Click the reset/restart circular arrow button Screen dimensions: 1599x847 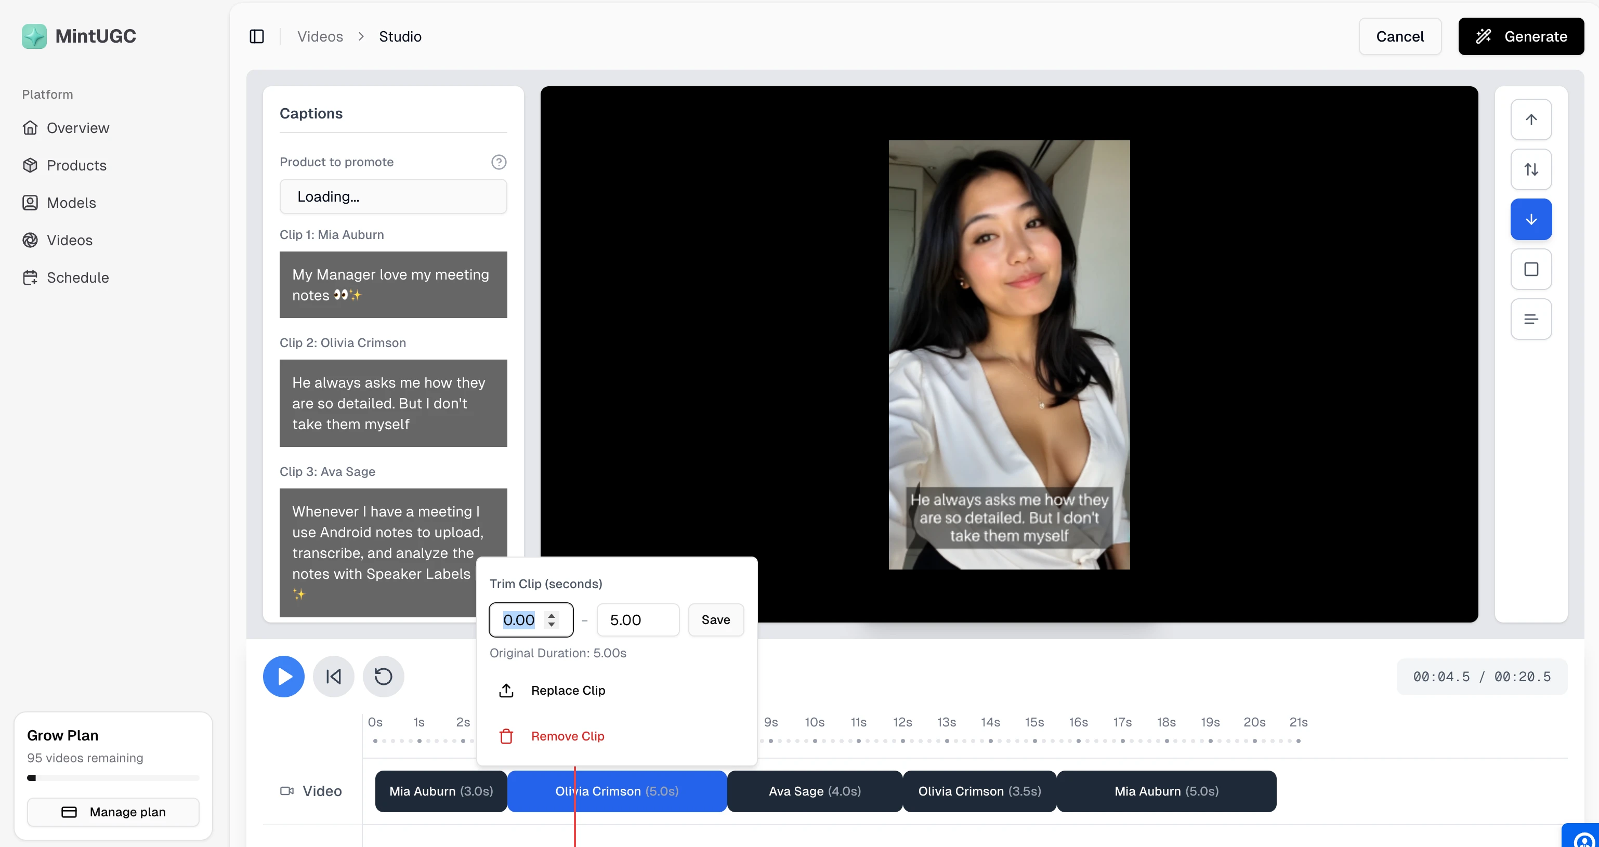pos(384,677)
